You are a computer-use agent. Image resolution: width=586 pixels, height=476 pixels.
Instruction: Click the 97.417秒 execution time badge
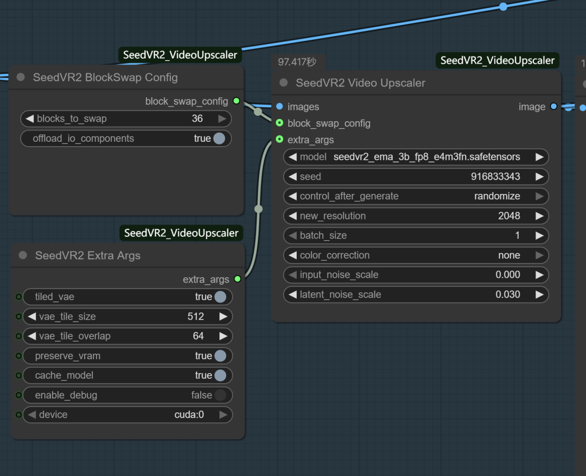coord(297,62)
